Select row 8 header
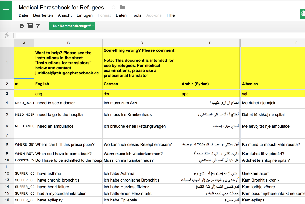The height and width of the screenshot is (204, 305). [7, 145]
